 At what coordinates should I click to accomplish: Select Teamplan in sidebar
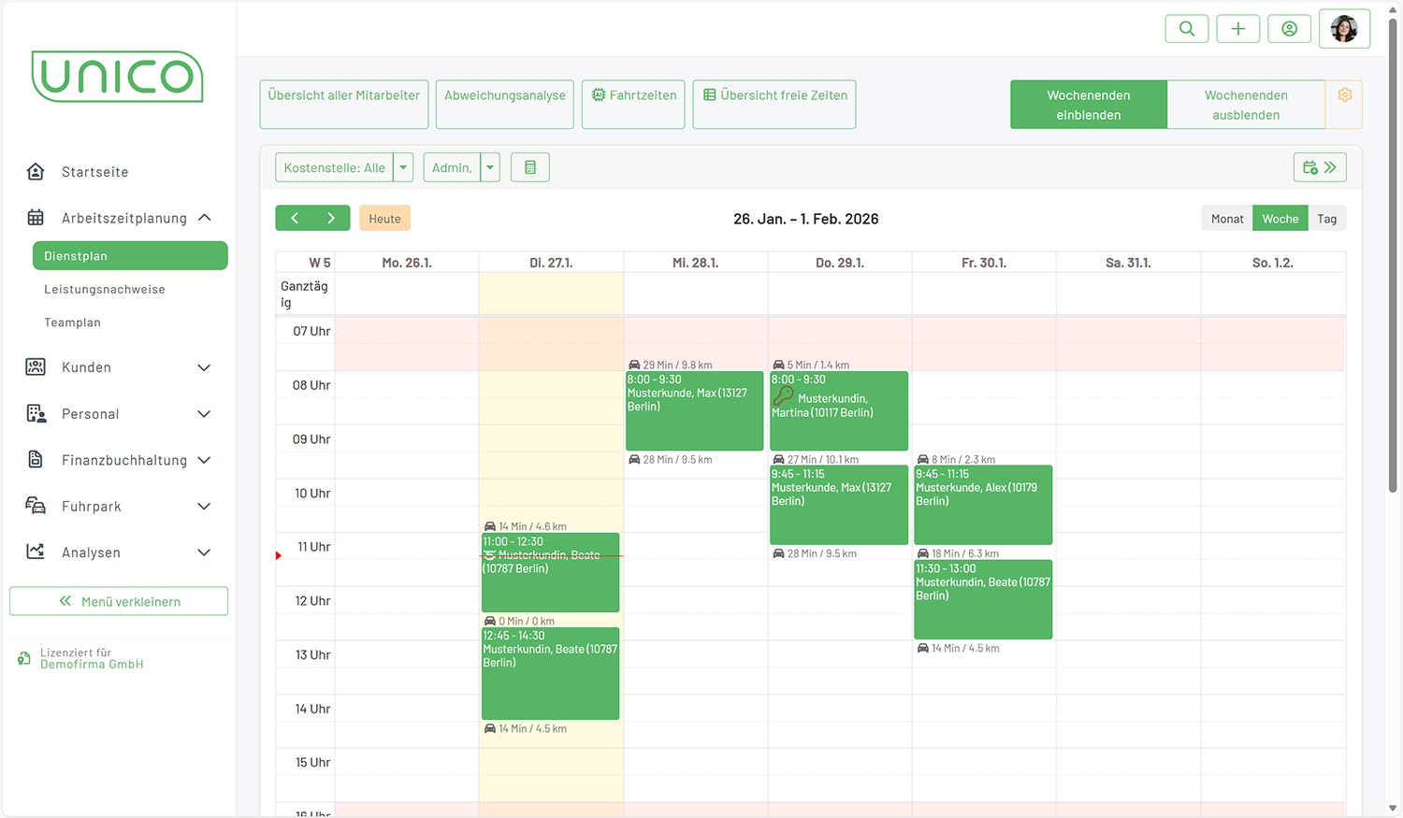tap(72, 323)
